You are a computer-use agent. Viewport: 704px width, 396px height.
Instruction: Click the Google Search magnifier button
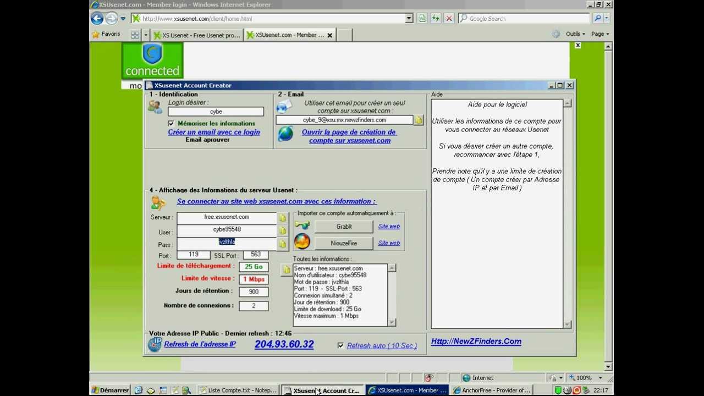tap(597, 18)
